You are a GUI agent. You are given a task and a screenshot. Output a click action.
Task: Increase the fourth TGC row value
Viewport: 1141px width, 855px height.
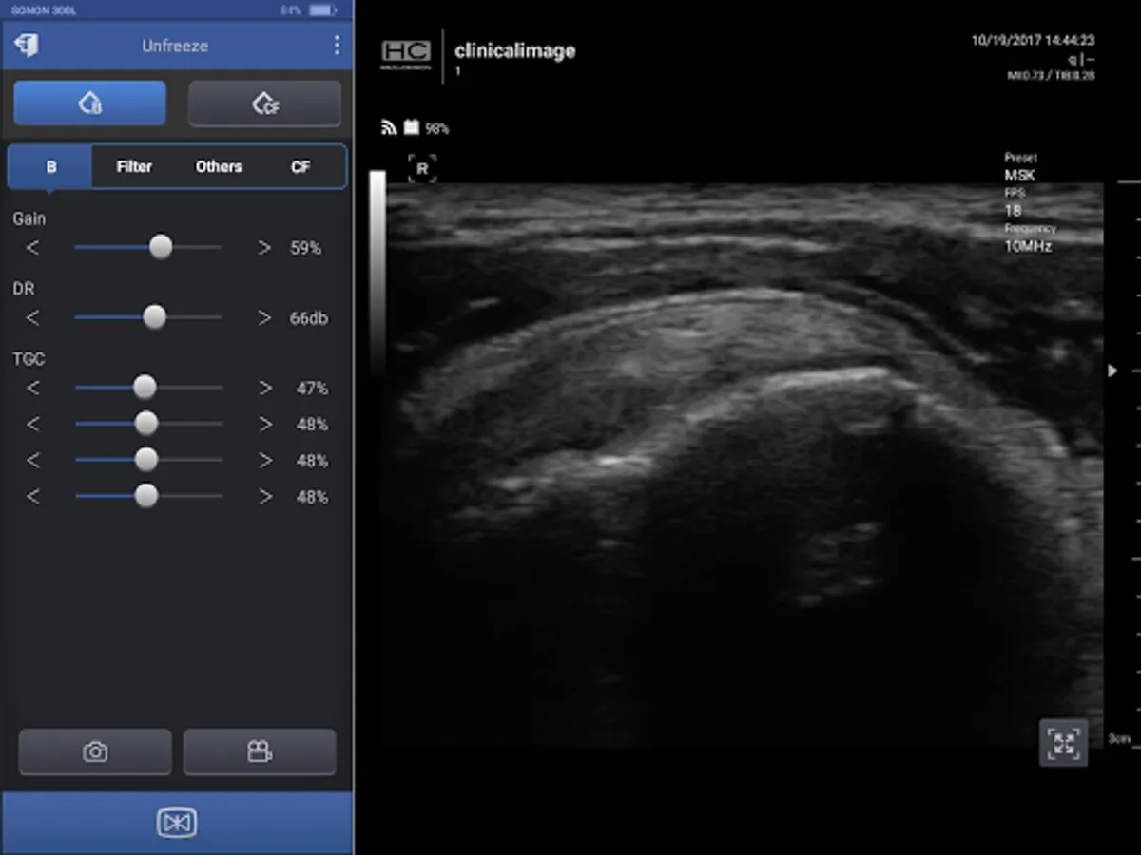pyautogui.click(x=264, y=497)
